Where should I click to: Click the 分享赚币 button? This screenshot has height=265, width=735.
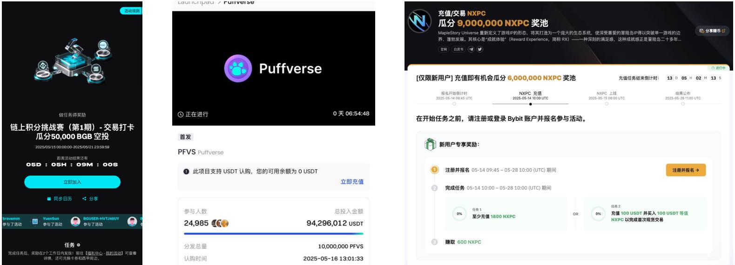712,31
